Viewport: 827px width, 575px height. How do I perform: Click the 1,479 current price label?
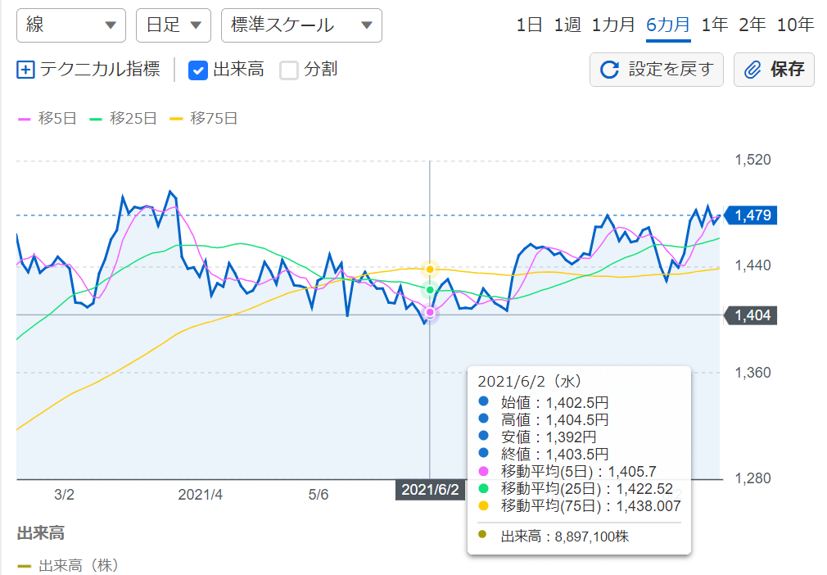(752, 215)
